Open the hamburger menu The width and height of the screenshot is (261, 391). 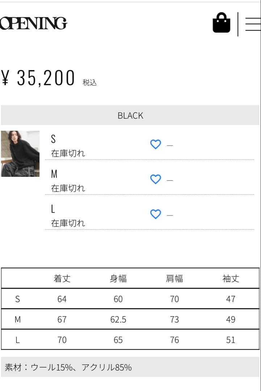(x=253, y=24)
